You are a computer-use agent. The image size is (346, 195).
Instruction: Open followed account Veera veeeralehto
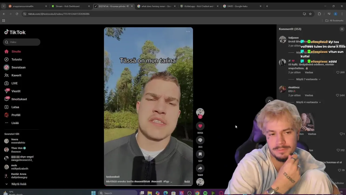pyautogui.click(x=18, y=141)
